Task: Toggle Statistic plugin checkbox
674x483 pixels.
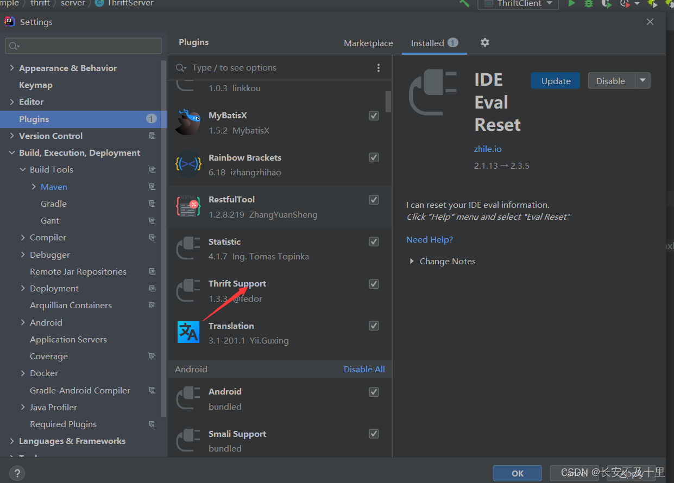Action: pyautogui.click(x=374, y=241)
